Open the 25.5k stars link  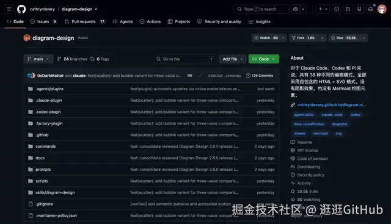[304, 192]
